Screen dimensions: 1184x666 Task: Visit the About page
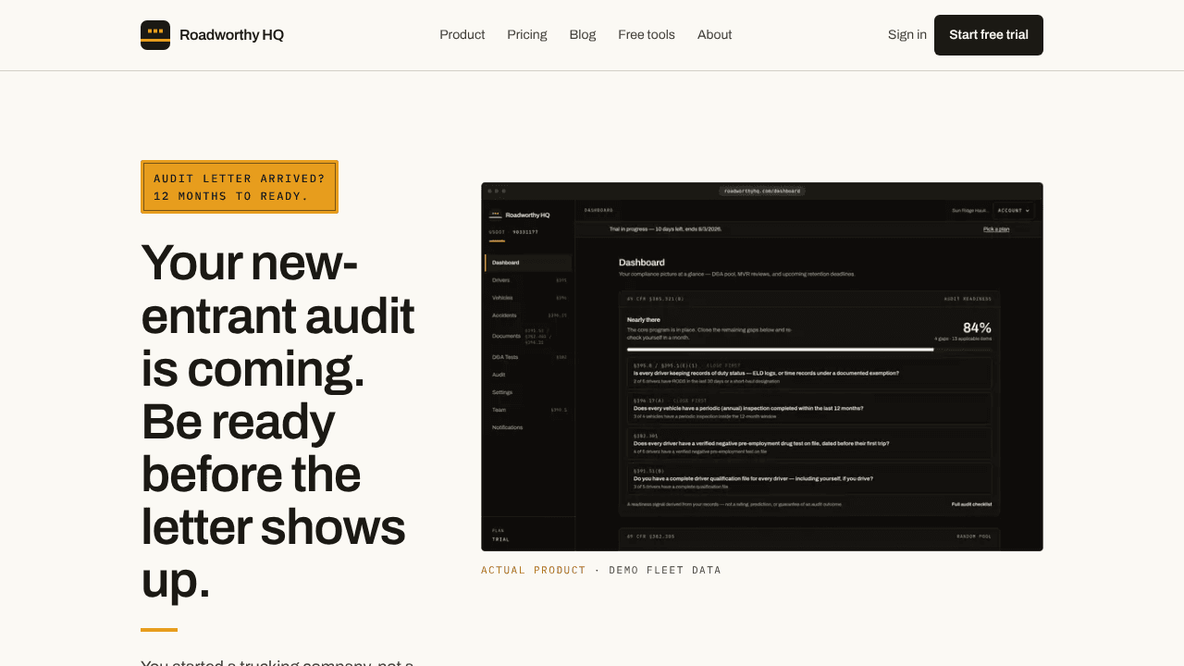[x=715, y=35]
